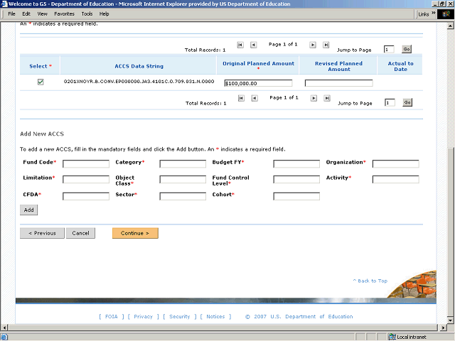Click the Revised Planned Amount field
The height and width of the screenshot is (341, 455).
tap(338, 83)
